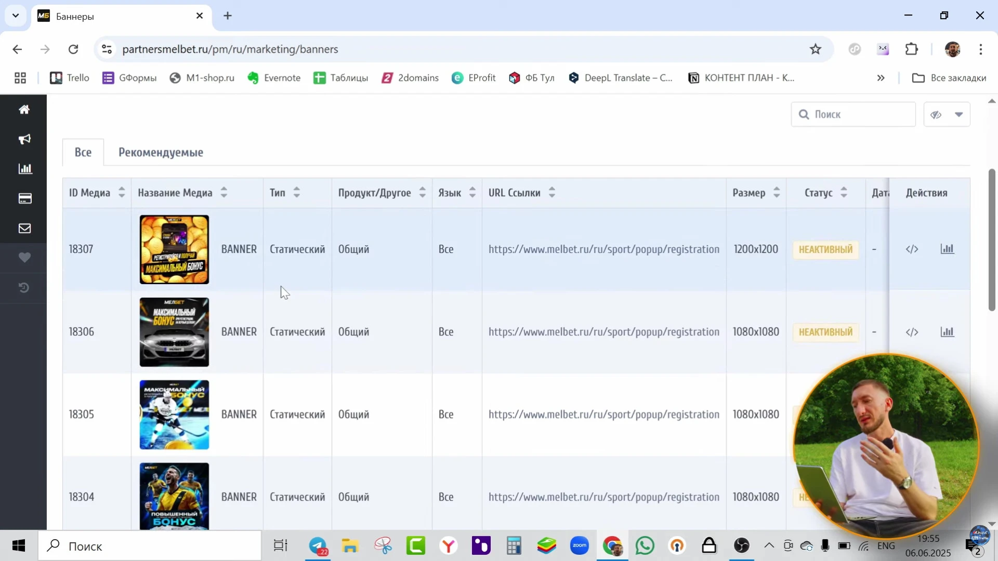The width and height of the screenshot is (998, 561).
Task: Bookmark this page with the star icon
Action: [x=816, y=49]
